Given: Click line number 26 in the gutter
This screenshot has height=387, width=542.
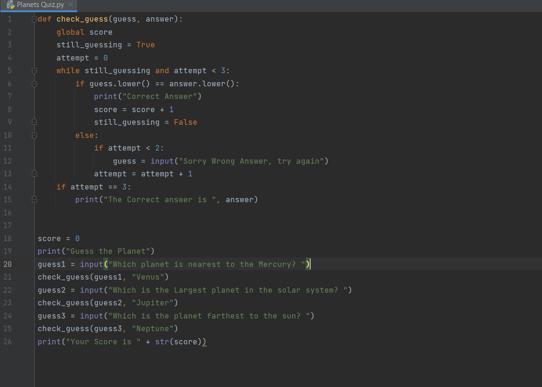Looking at the screenshot, I should point(8,341).
